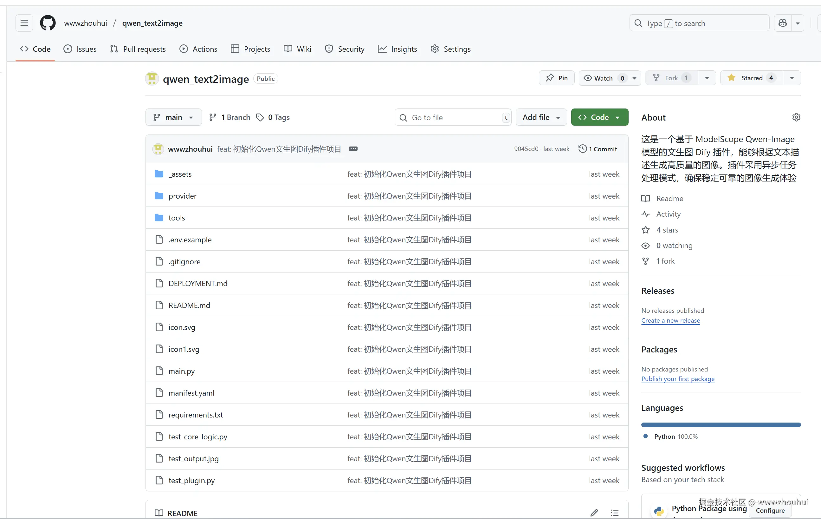Open commit hash 9045cd0
The image size is (821, 519).
(x=526, y=149)
